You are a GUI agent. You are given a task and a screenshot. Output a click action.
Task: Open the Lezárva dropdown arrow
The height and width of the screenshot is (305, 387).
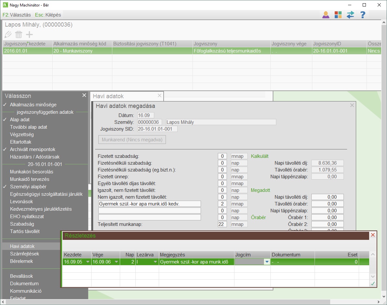[x=155, y=262]
